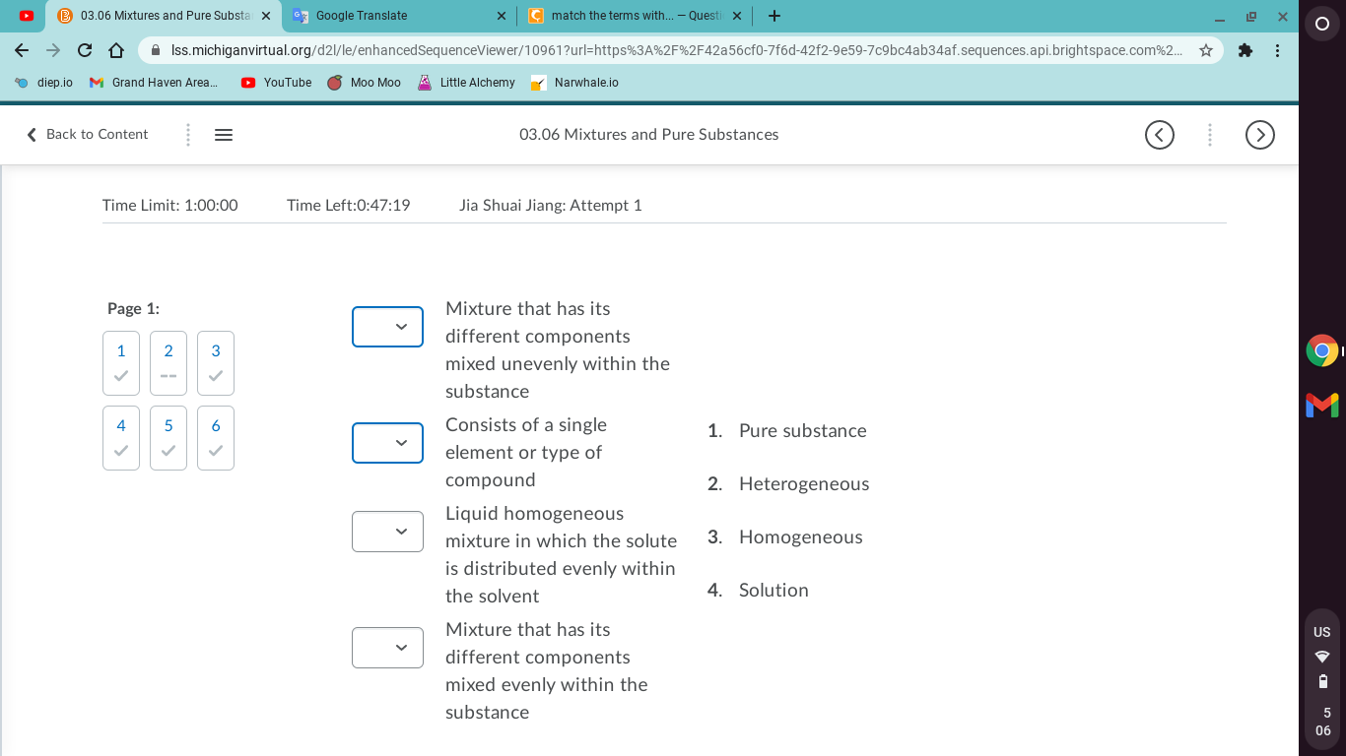Reload the page in the browser toolbar

(85, 50)
